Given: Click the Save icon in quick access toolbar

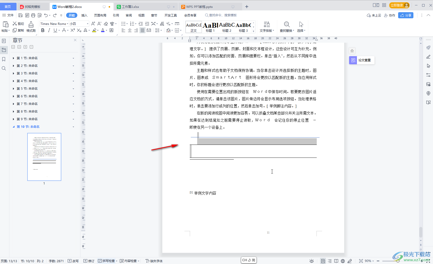Looking at the screenshot, I should click(x=21, y=15).
